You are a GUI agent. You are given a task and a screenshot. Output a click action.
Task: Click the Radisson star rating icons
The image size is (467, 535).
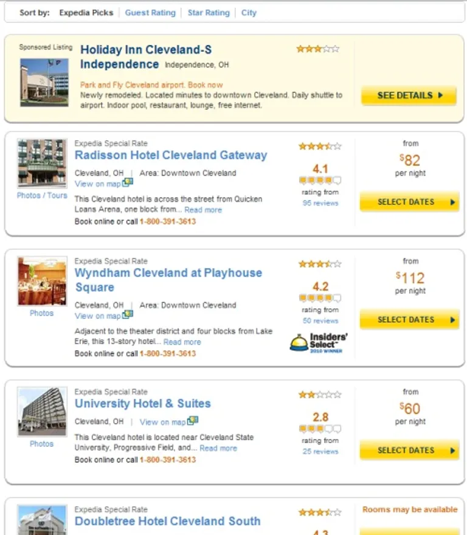coord(320,147)
